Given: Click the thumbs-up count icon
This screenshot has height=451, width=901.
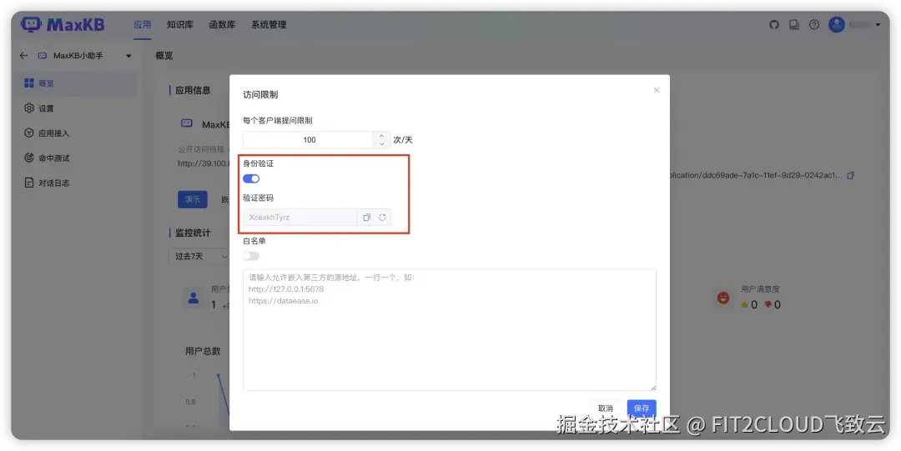Looking at the screenshot, I should point(745,305).
